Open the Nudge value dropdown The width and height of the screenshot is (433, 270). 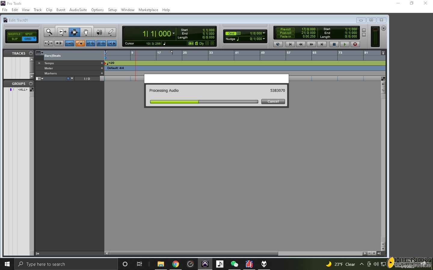(x=264, y=39)
